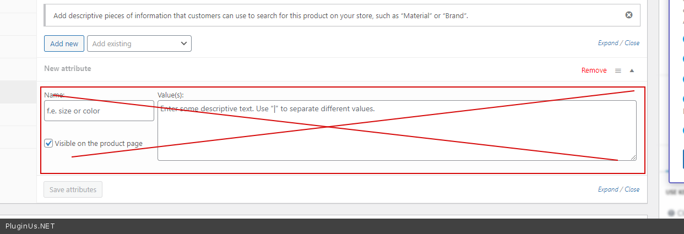Focus the attribute Name input field
Viewport: 684px width, 234px height.
pos(99,111)
